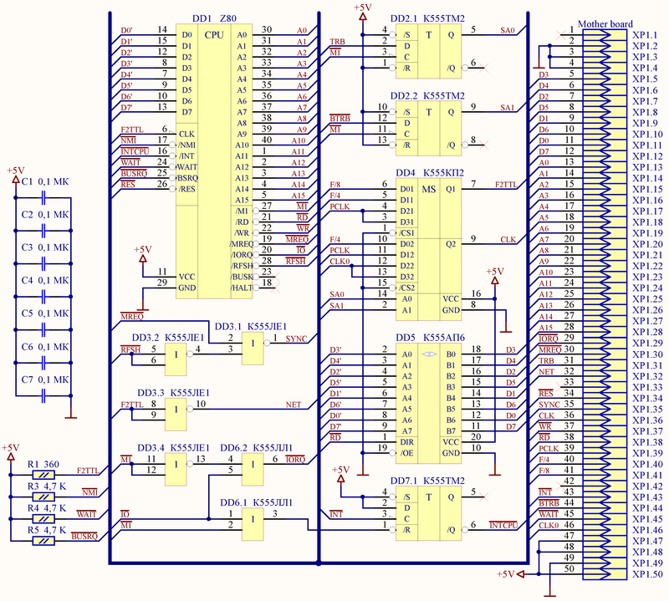Click the DD3.1 K555ЛЕ1 logic gate
This screenshot has width=669, height=601.
pyautogui.click(x=250, y=344)
